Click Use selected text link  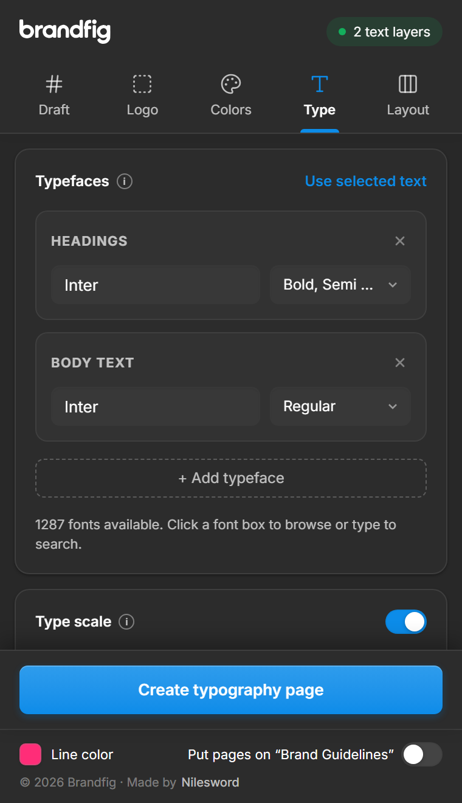coord(366,181)
